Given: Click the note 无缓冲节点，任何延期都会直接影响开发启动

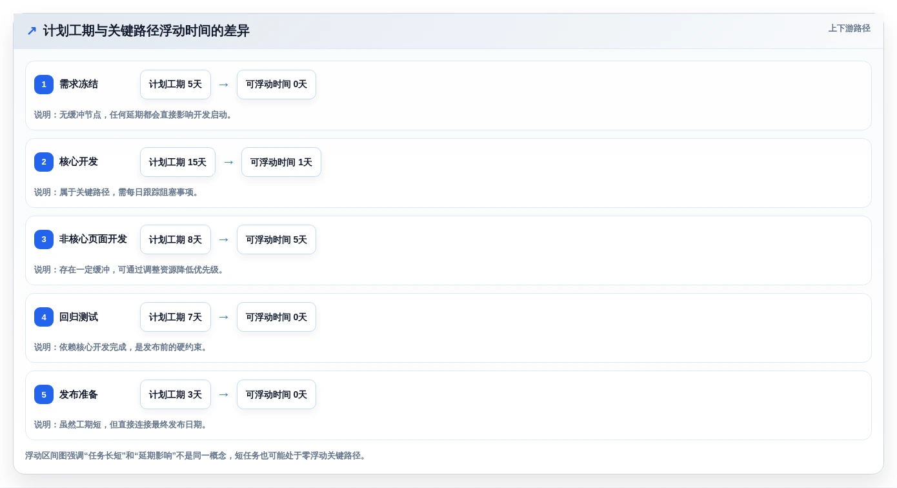Looking at the screenshot, I should tap(134, 115).
